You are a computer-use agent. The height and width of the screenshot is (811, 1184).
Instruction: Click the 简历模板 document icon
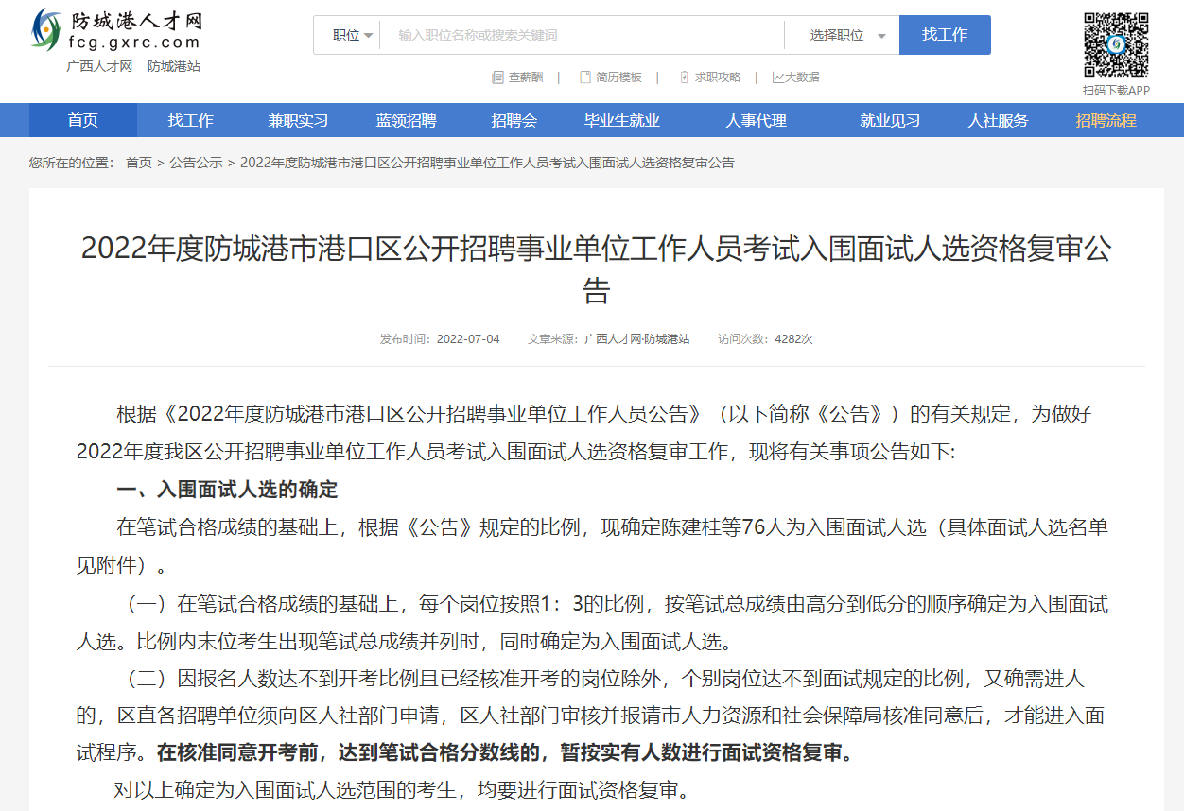585,78
